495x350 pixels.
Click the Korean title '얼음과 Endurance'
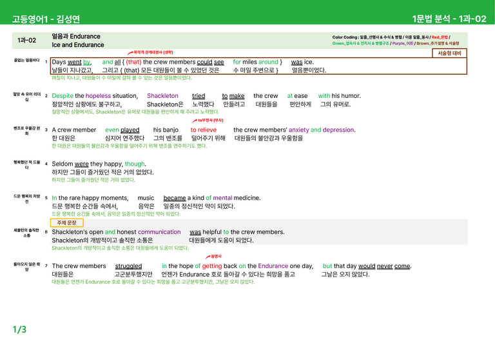coord(76,36)
